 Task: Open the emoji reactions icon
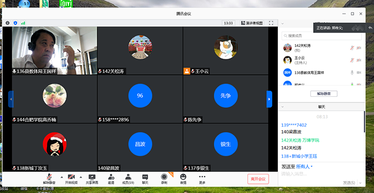[x=183, y=177]
